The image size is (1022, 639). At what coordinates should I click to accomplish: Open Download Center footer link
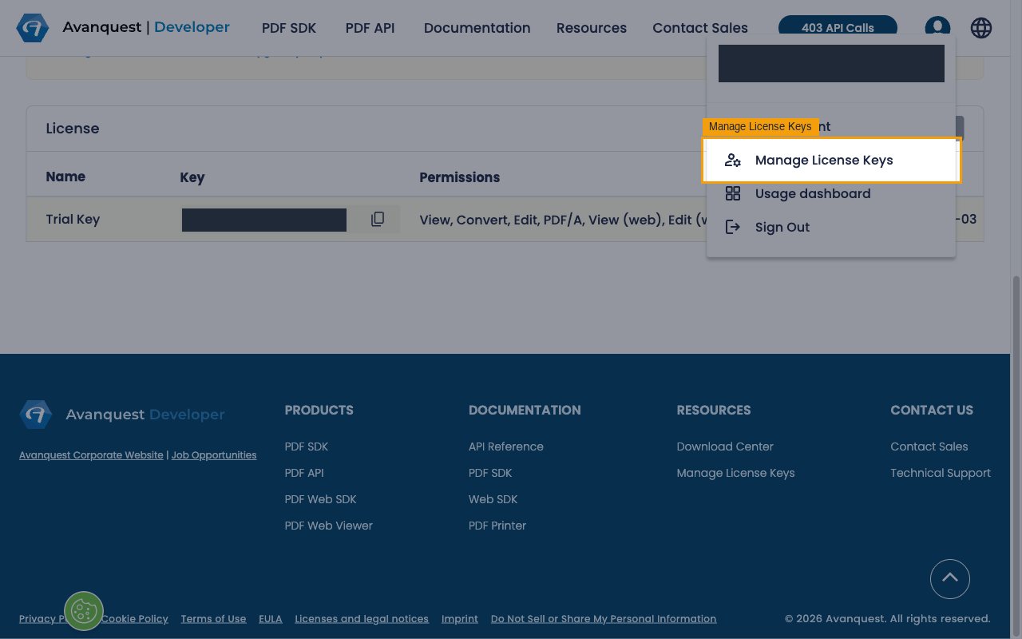[725, 447]
